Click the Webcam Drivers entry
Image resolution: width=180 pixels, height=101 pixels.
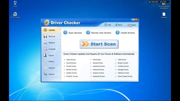123,73
